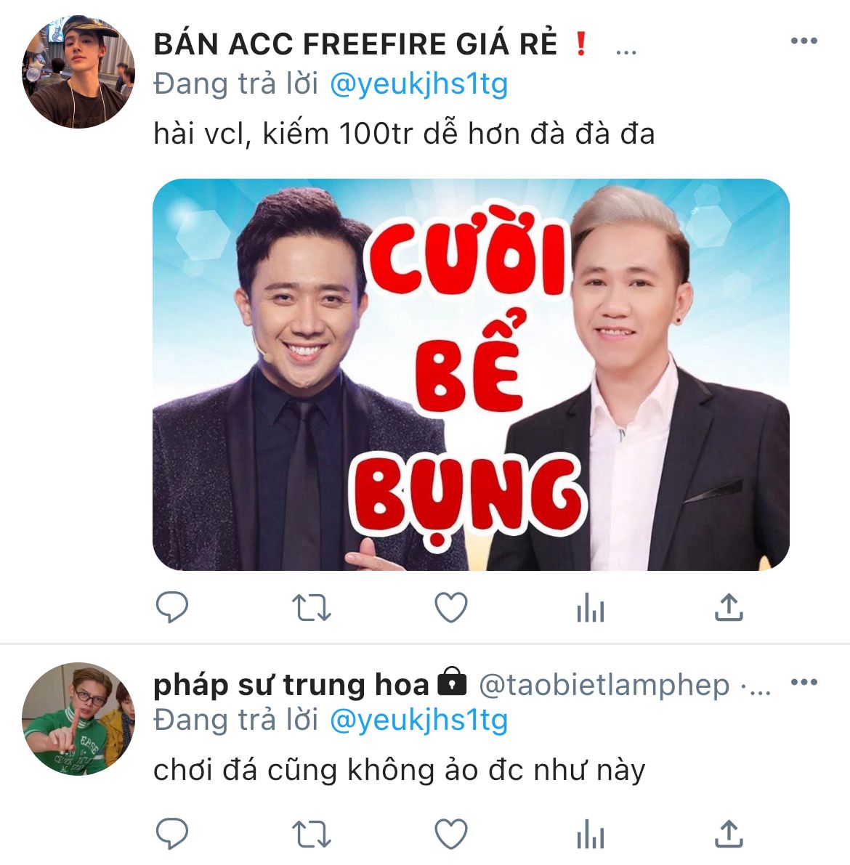The height and width of the screenshot is (865, 850).
Task: Retweet the 'chơi đá' tweet
Action: [311, 833]
